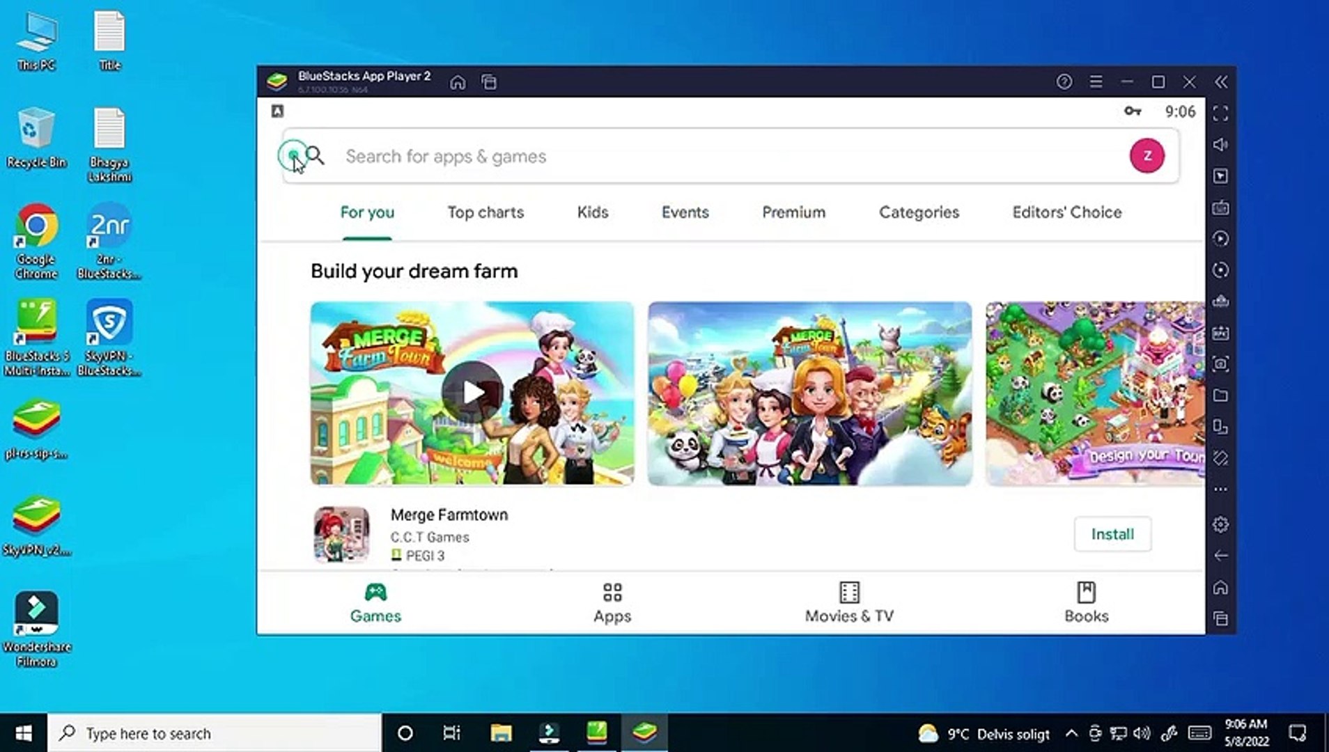
Task: Open BlueStacks hamburger menu
Action: pyautogui.click(x=1096, y=82)
